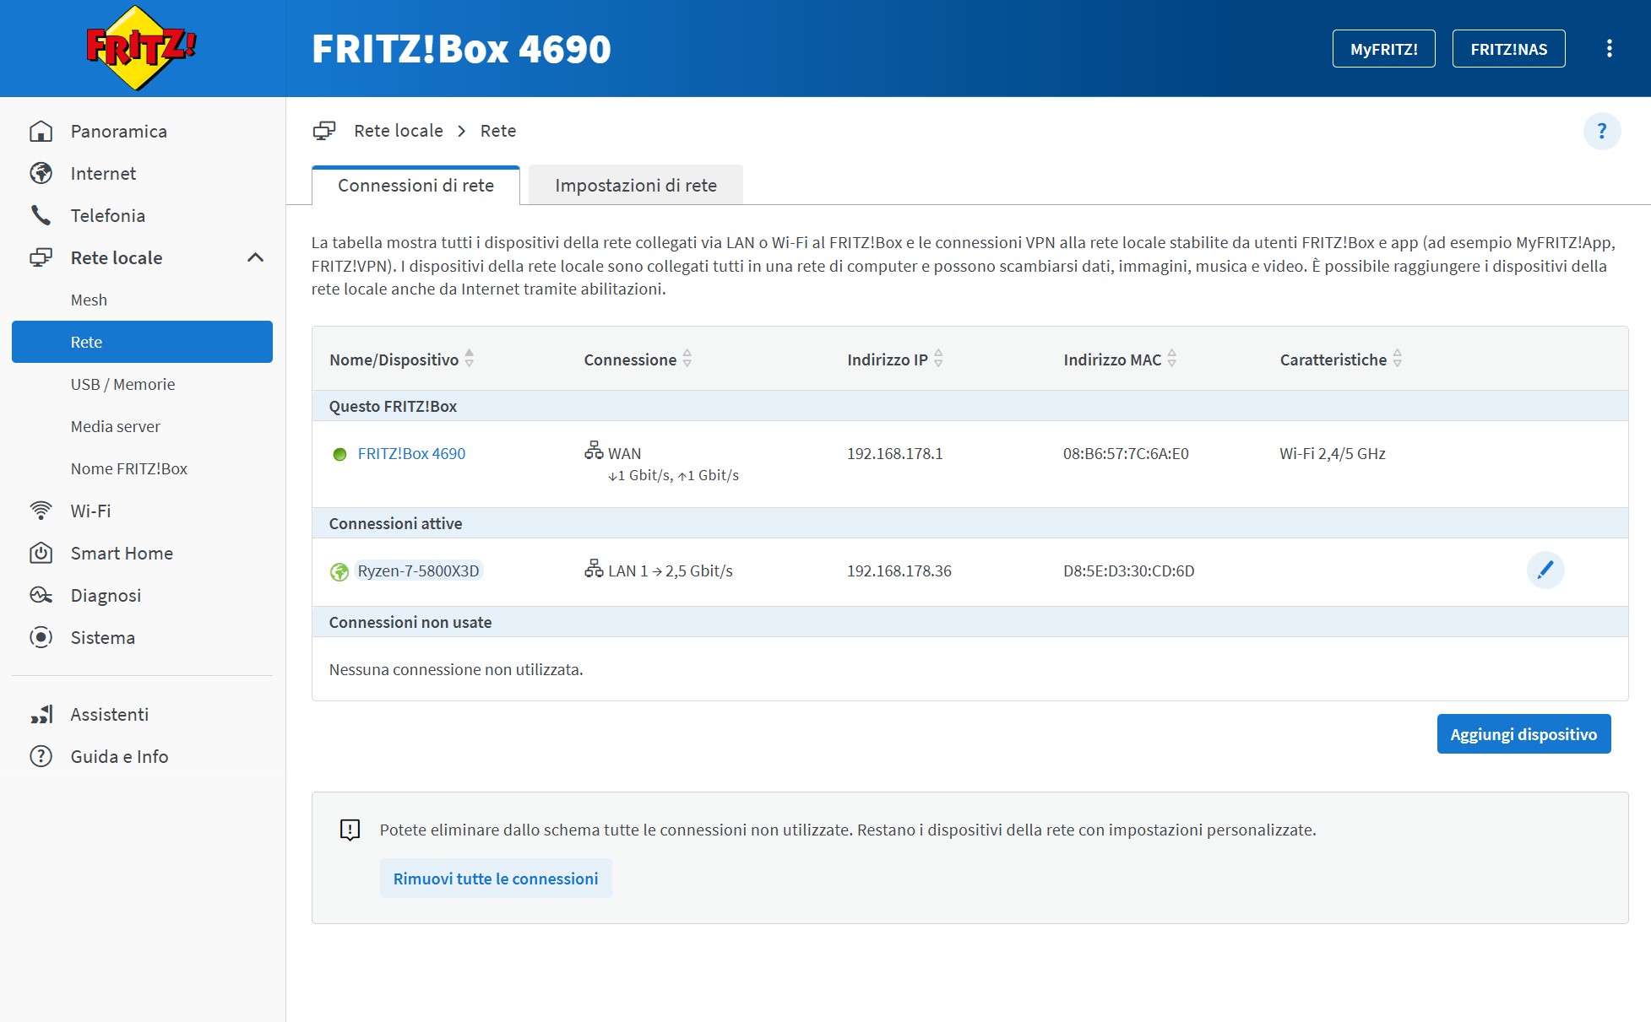
Task: Sort table by Indirizzo IP arrows
Action: click(x=938, y=359)
